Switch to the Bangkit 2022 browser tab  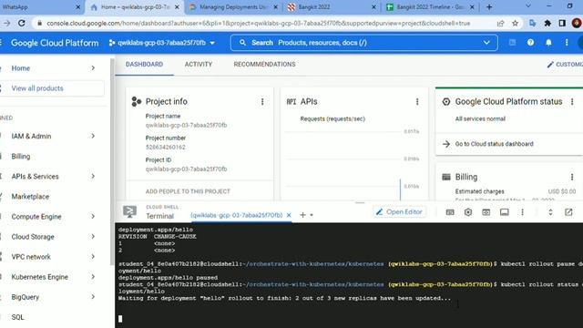(x=332, y=7)
